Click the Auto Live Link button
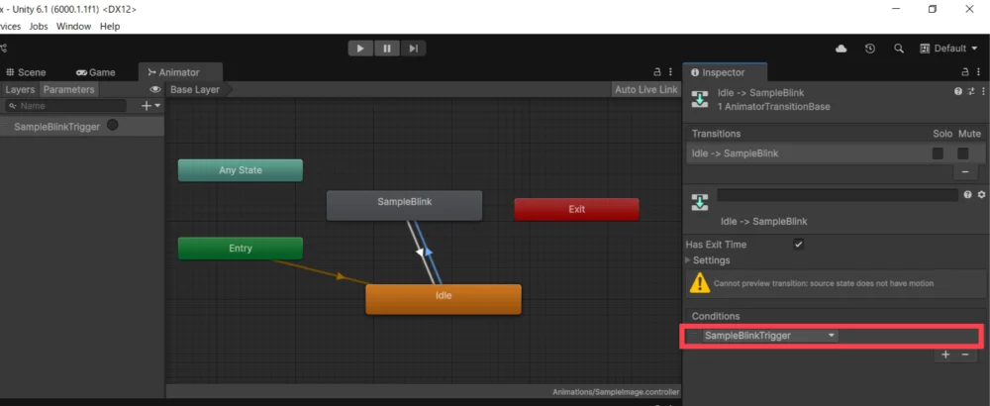Image resolution: width=990 pixels, height=406 pixels. [645, 89]
